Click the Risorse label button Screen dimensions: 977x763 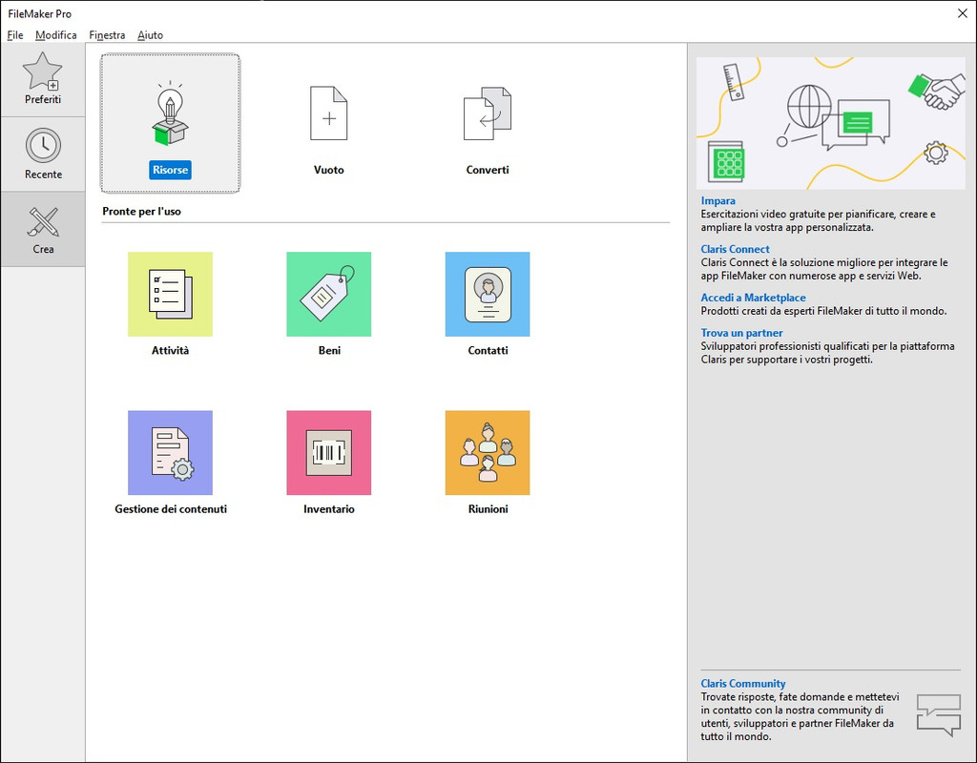coord(170,170)
